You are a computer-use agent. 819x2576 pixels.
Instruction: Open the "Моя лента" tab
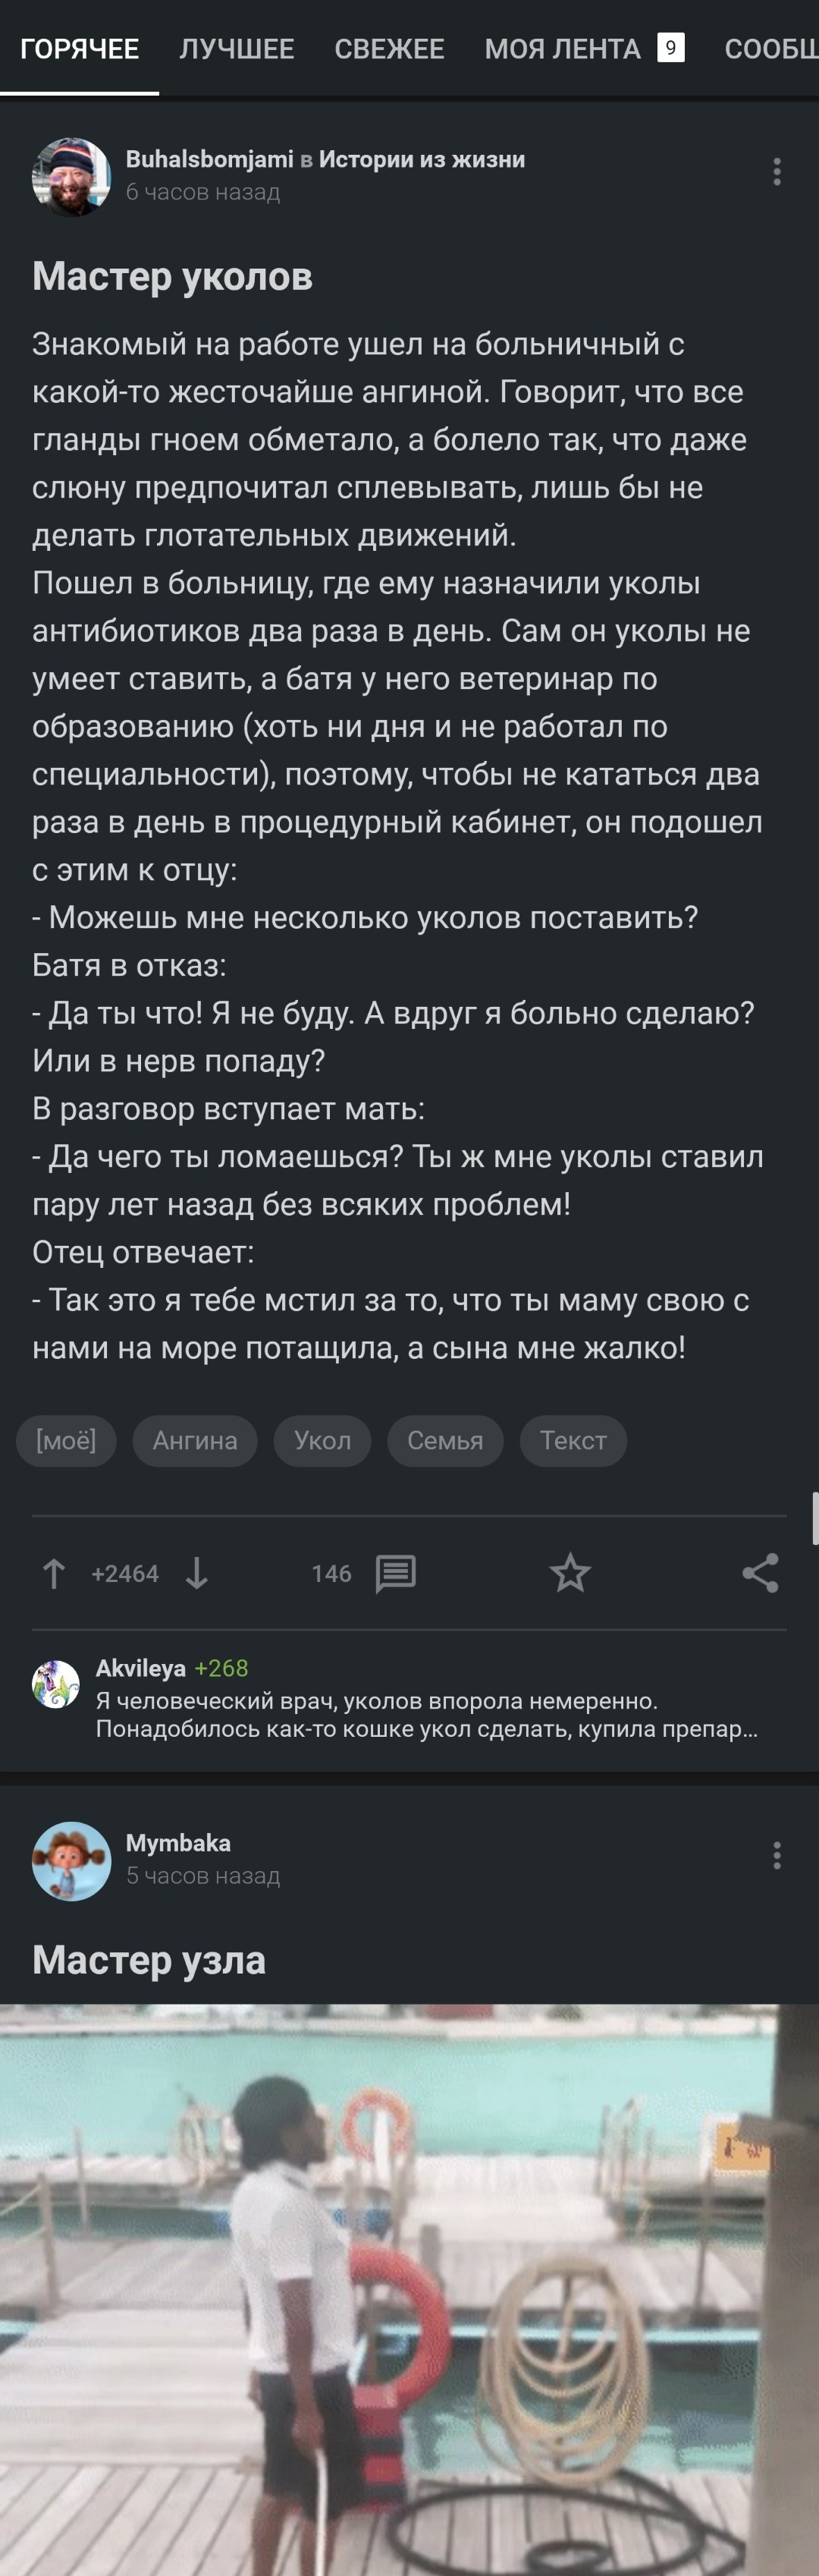click(x=562, y=49)
